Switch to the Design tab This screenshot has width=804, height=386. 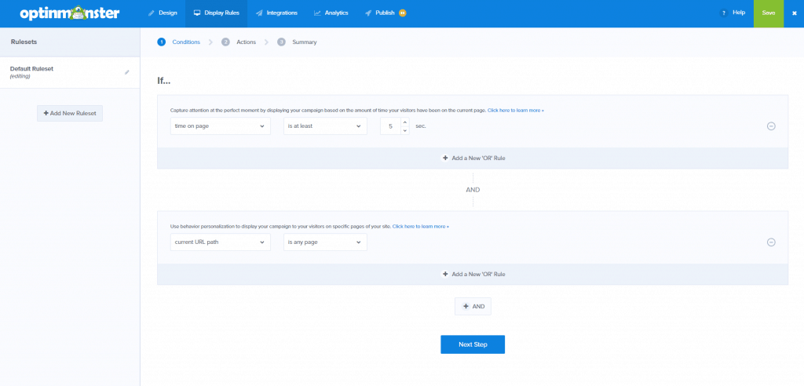point(163,13)
